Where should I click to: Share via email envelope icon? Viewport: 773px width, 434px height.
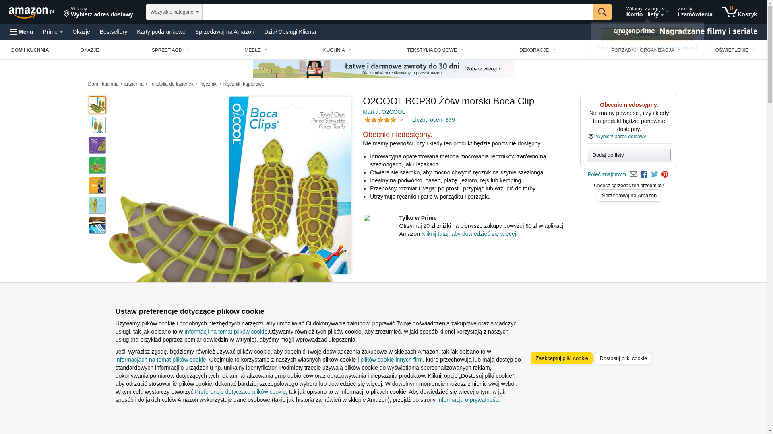tap(633, 174)
